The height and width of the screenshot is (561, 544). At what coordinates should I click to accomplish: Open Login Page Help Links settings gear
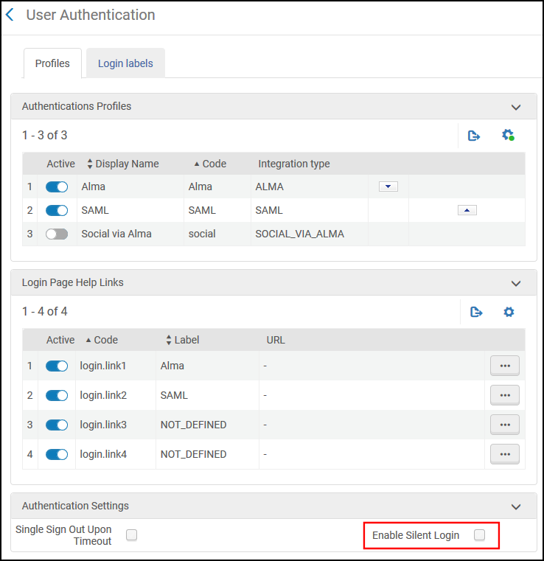pos(509,312)
